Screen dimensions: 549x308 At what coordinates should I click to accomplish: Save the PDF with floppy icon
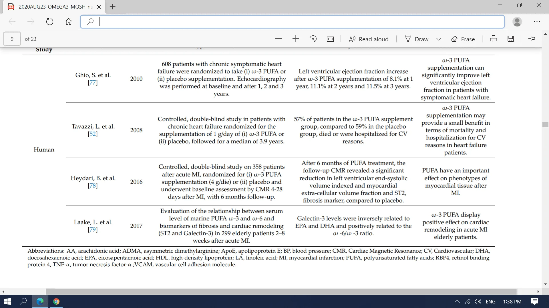click(511, 39)
